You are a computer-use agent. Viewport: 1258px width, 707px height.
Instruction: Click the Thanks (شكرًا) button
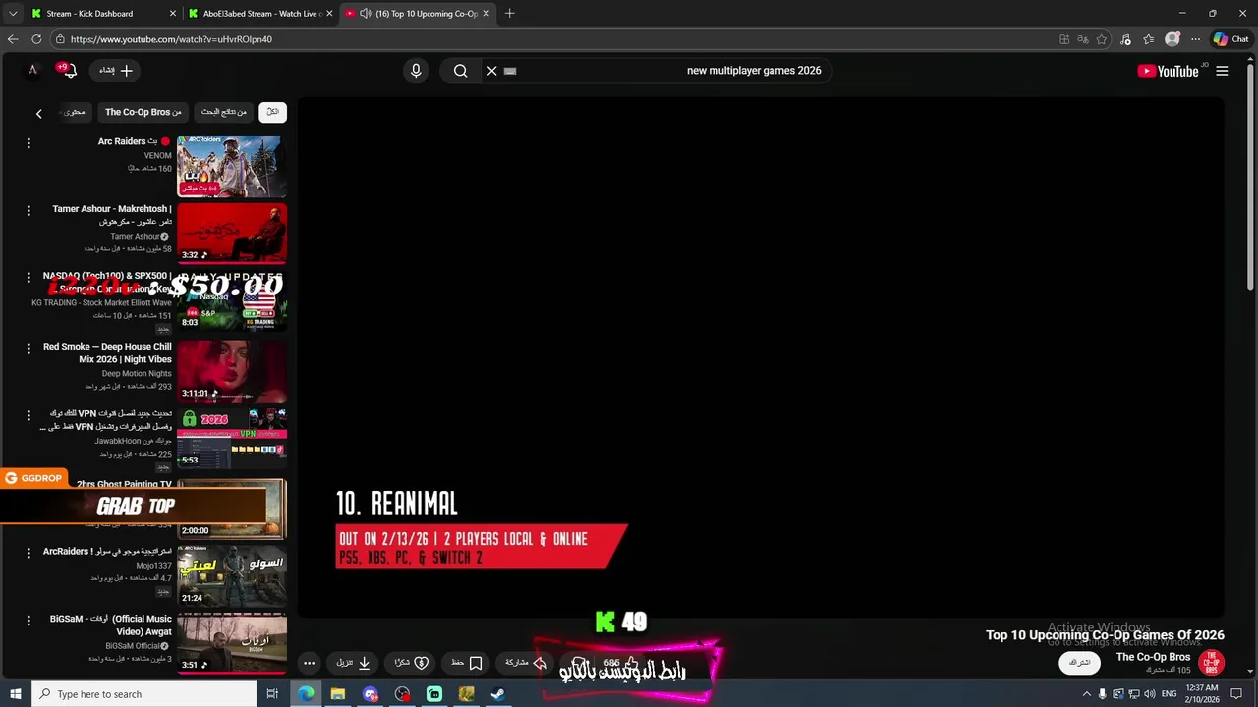(412, 663)
